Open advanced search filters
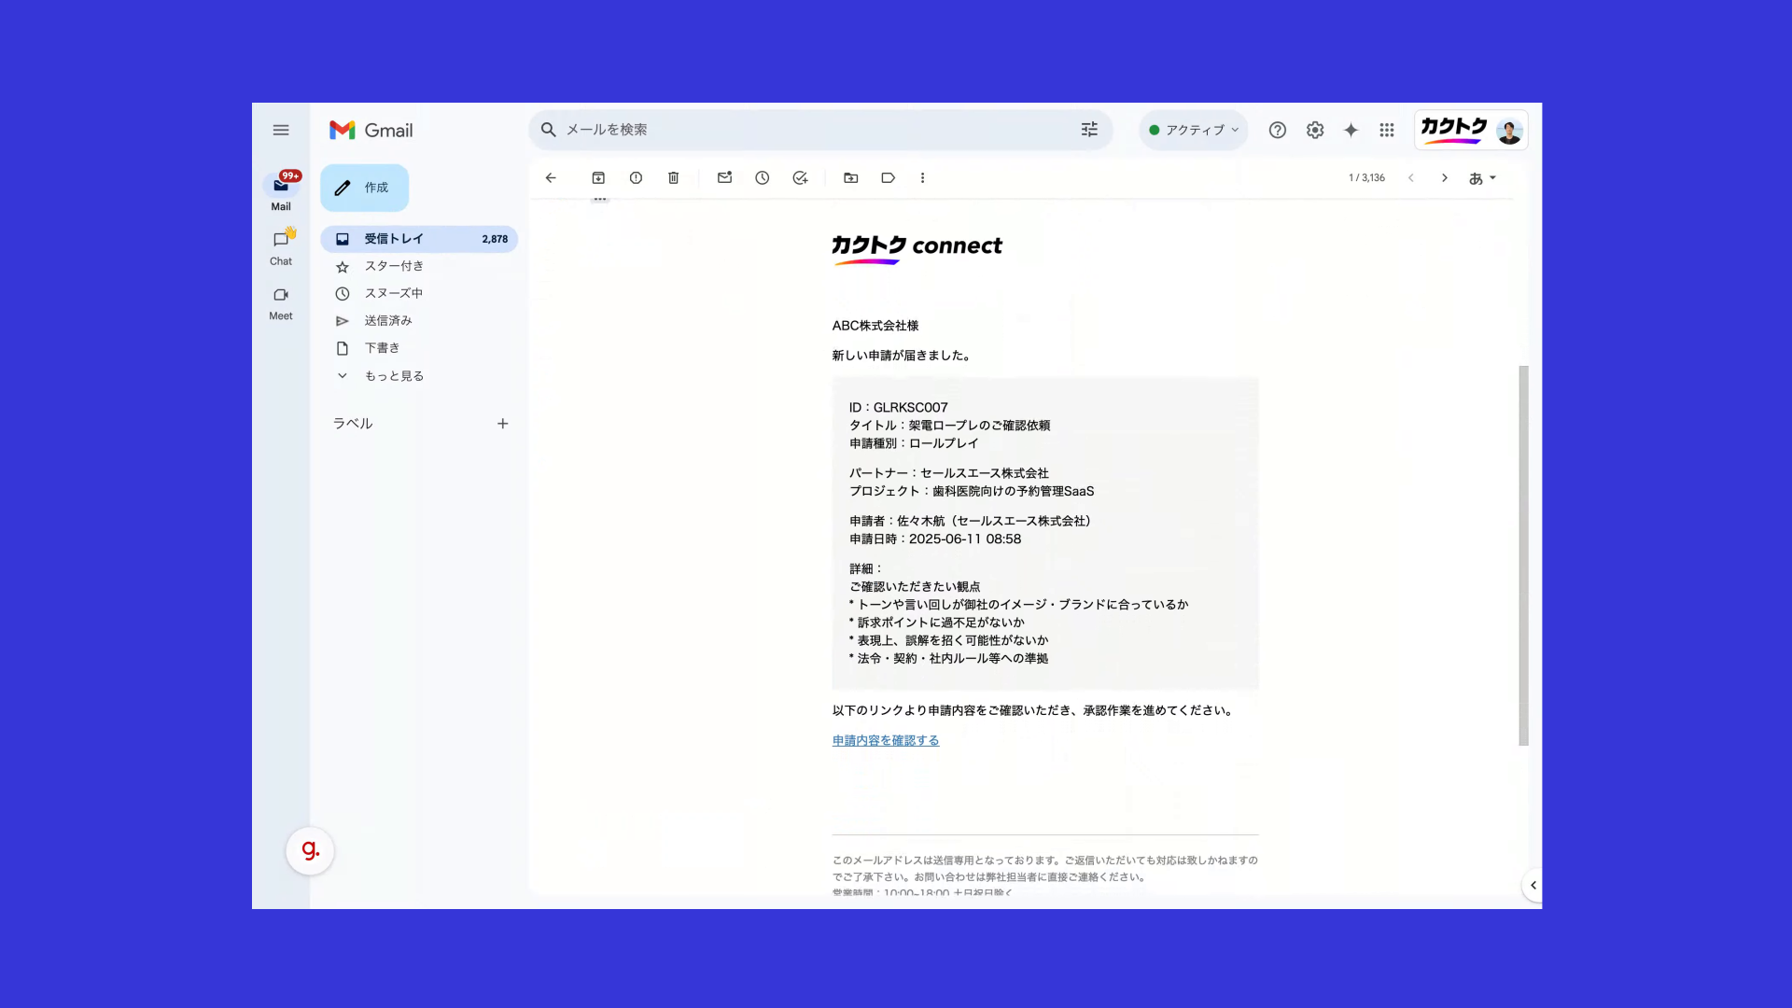This screenshot has height=1008, width=1792. [1088, 130]
